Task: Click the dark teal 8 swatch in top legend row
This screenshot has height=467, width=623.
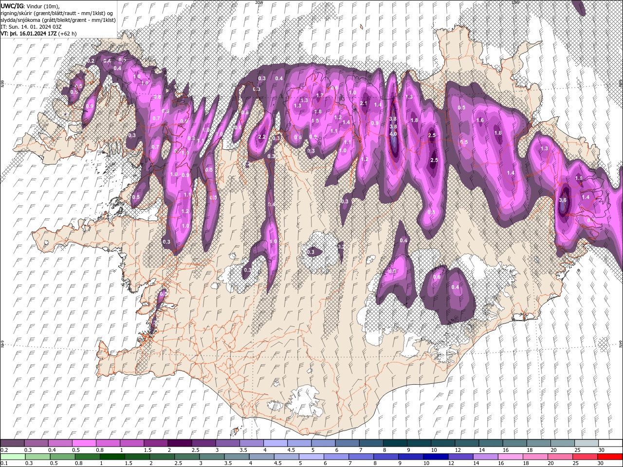Action: [395, 443]
